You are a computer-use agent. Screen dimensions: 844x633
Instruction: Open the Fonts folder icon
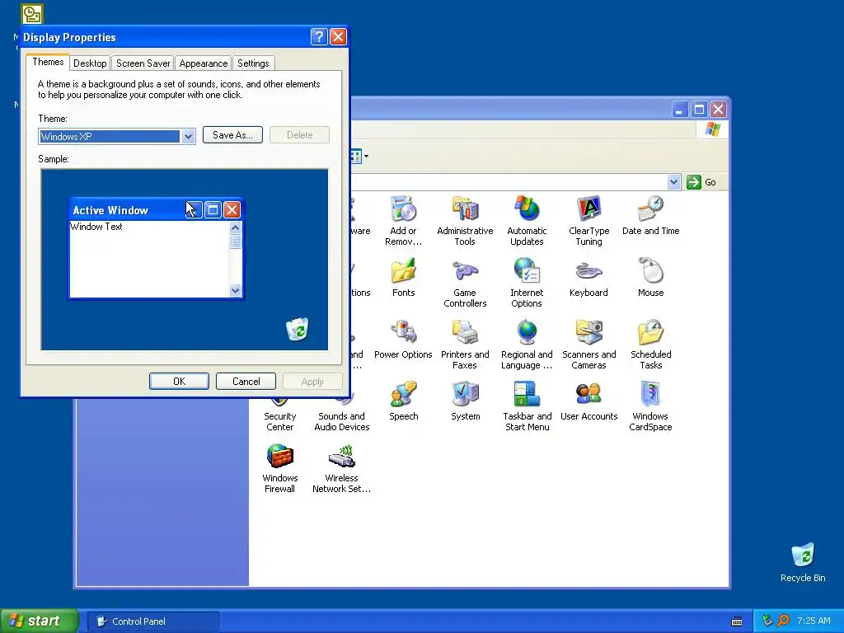pyautogui.click(x=404, y=277)
